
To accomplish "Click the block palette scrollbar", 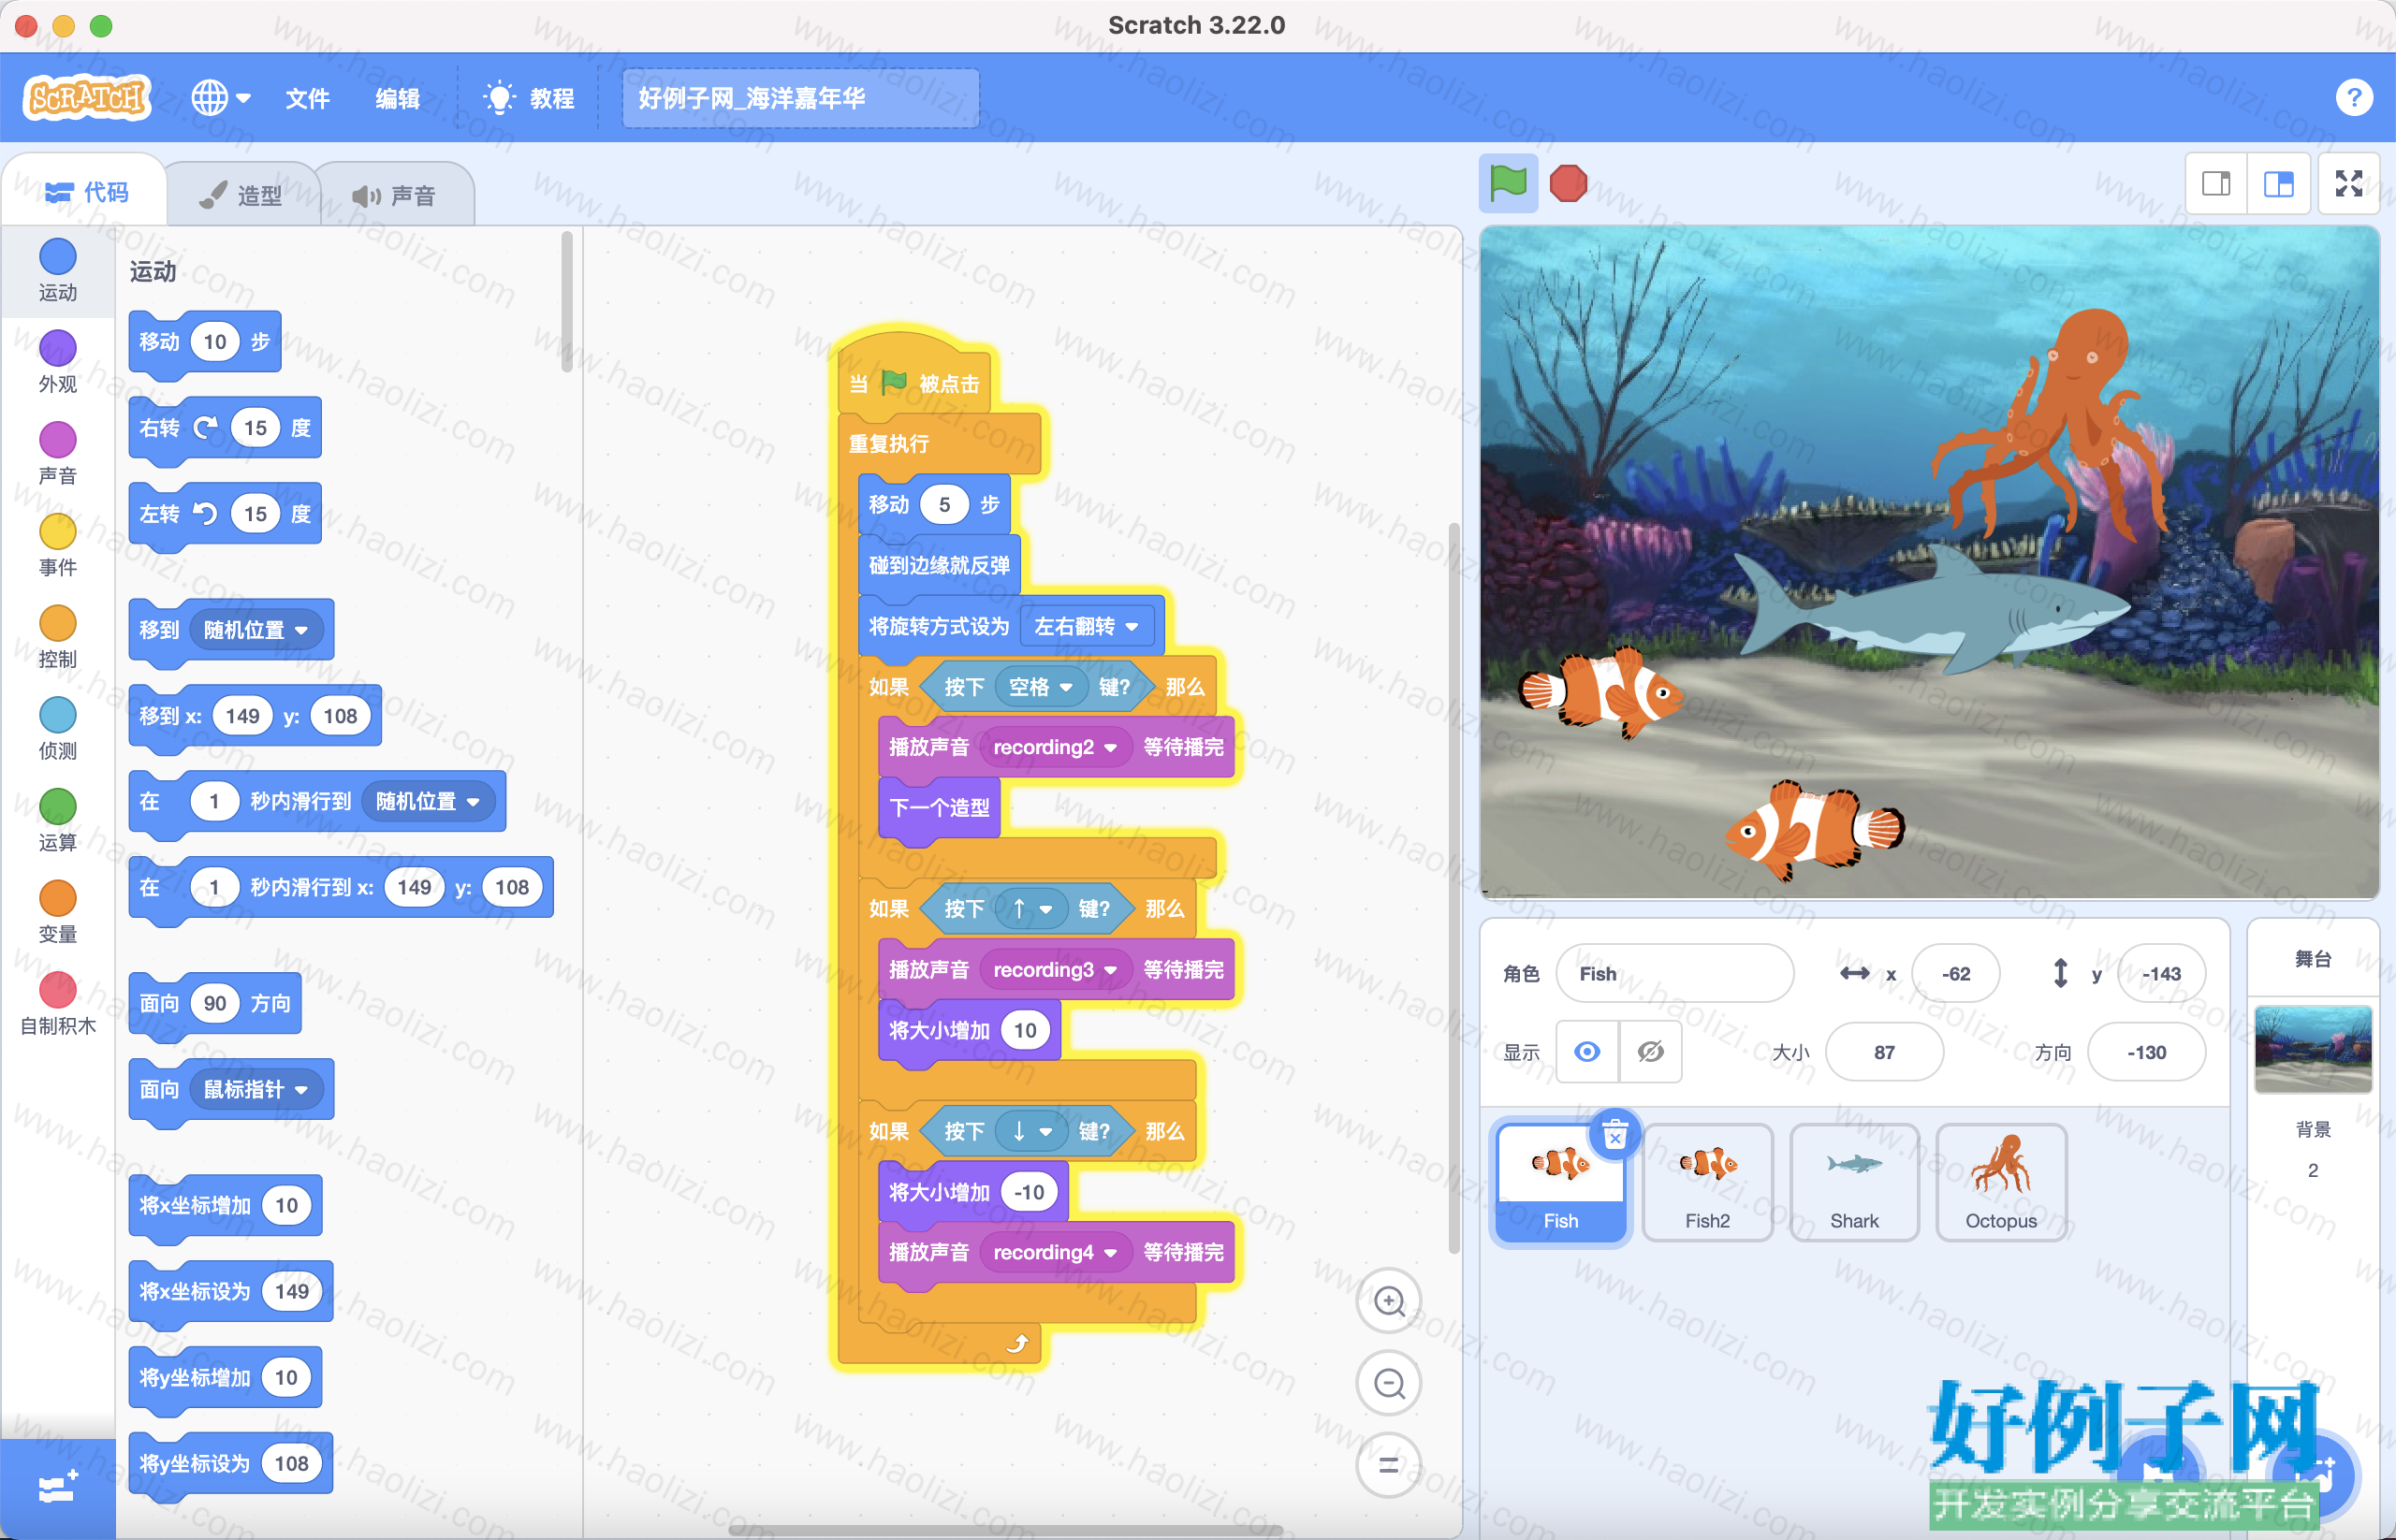I will (566, 302).
